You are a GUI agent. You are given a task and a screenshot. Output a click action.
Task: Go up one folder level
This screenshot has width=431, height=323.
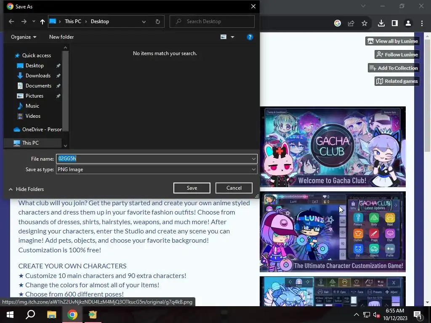[43, 21]
